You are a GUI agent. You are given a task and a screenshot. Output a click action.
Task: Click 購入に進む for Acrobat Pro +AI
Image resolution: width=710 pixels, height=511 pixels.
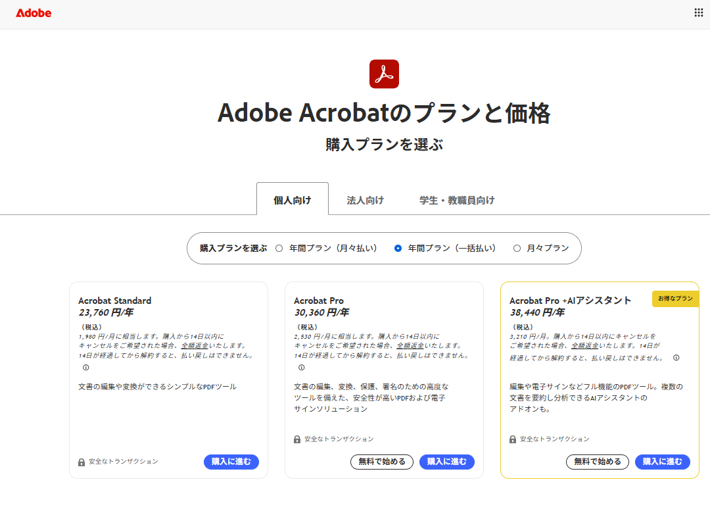click(663, 462)
